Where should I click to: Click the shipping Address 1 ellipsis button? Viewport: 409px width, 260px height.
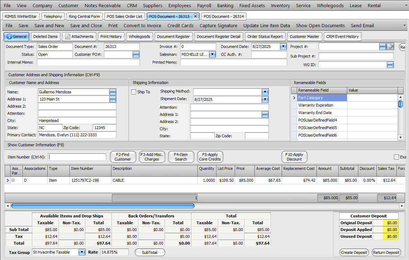pos(265,114)
